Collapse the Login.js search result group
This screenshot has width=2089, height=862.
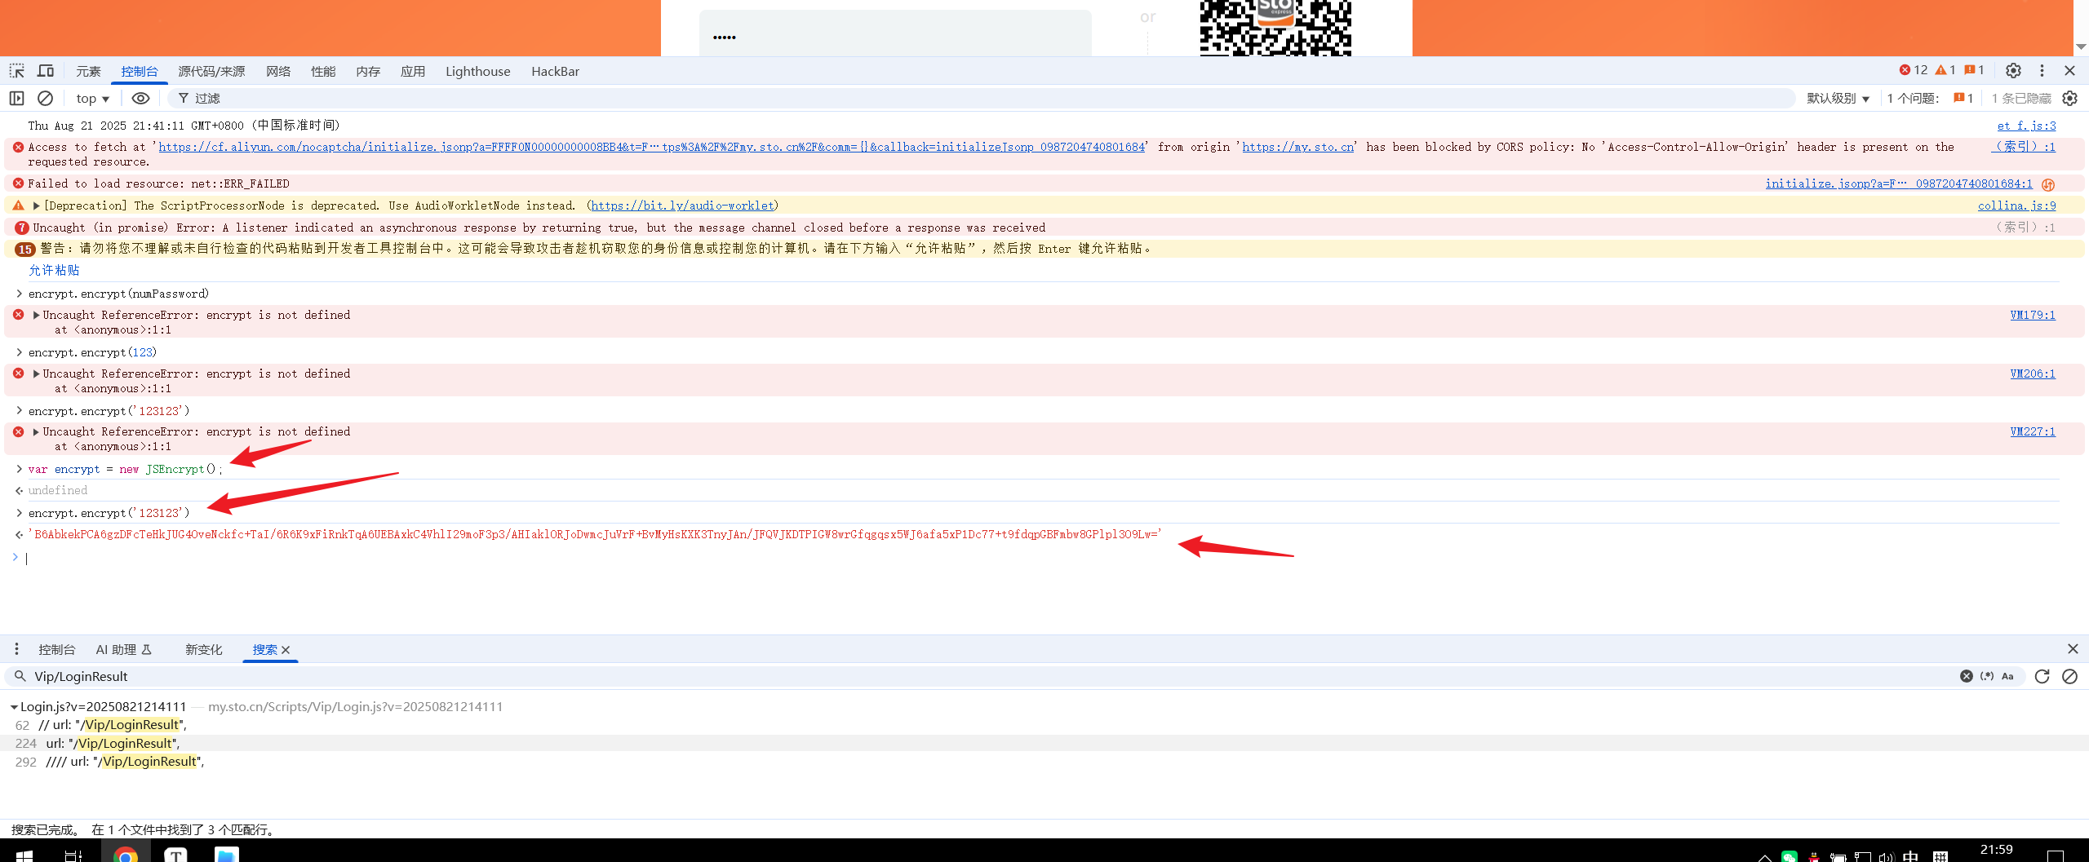point(14,707)
